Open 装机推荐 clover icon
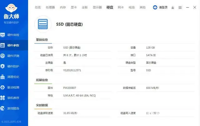Screen dimensions: 200x126 pos(2,98)
